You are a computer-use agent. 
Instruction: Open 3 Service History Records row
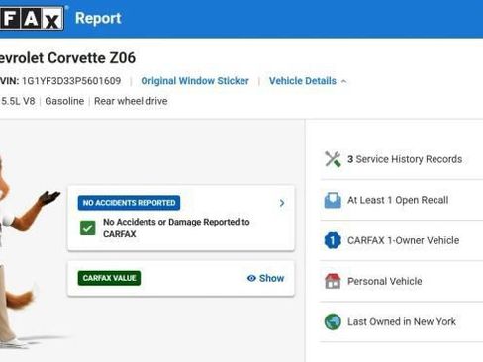coord(401,159)
